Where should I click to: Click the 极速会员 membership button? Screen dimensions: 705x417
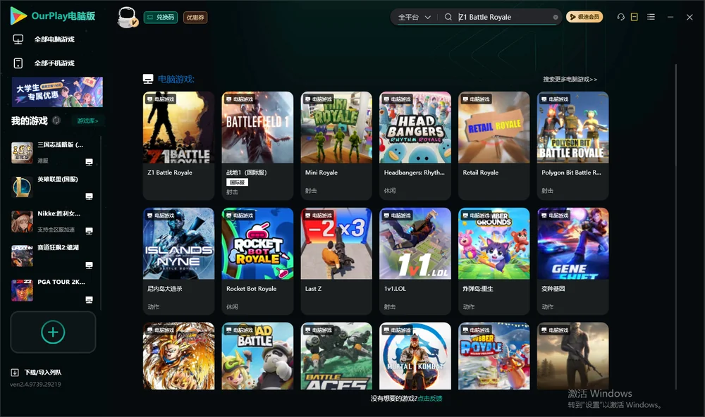pyautogui.click(x=584, y=17)
